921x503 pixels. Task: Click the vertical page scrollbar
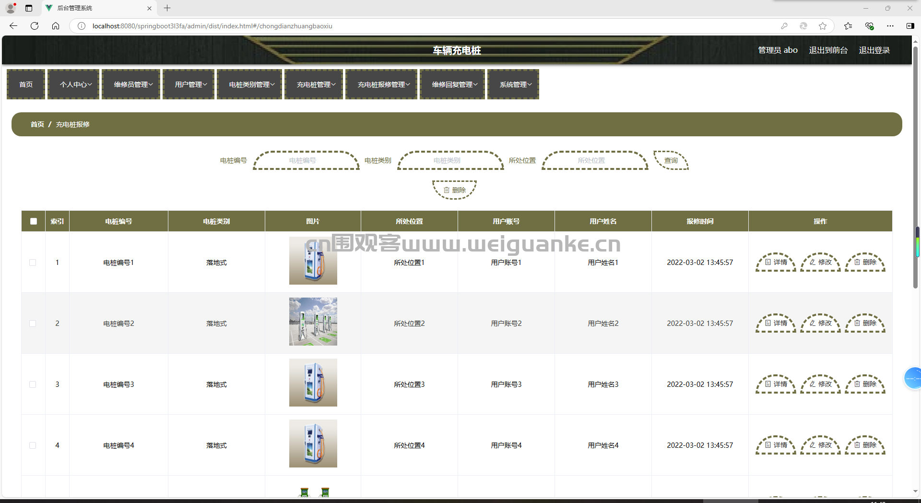(915, 163)
